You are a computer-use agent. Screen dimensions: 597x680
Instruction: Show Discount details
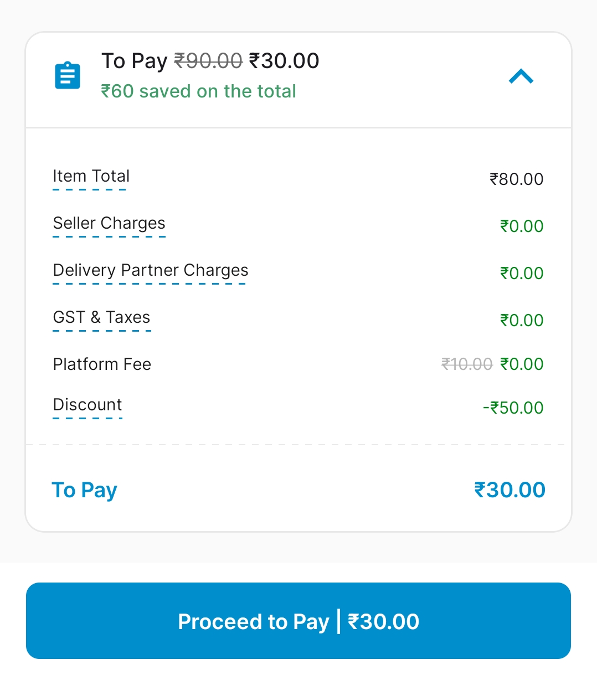pos(88,405)
